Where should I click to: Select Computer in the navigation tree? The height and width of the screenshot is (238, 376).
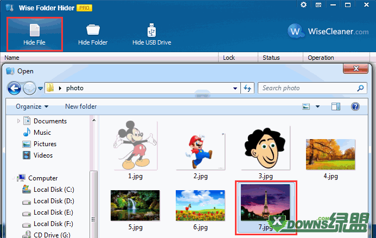tap(43, 178)
